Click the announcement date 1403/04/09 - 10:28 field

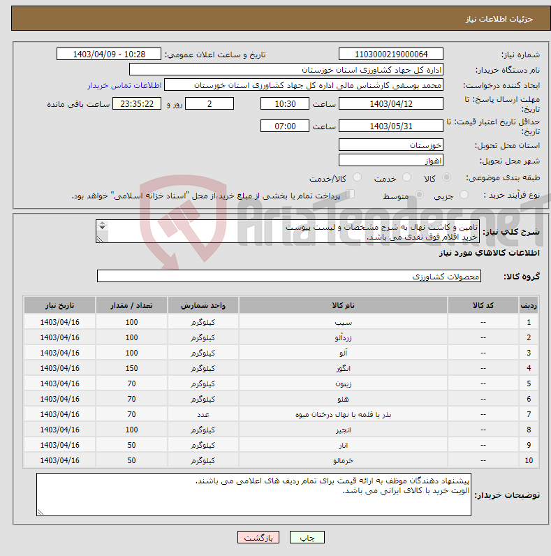[x=109, y=54]
